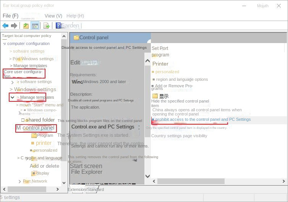Select the Extension/Standard tab at bottom

86,189
